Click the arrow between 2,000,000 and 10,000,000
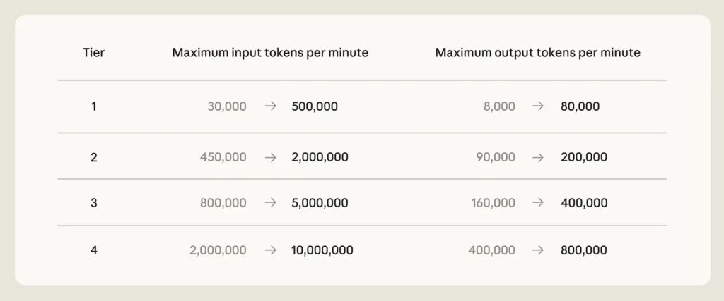The height and width of the screenshot is (301, 724). tap(270, 250)
